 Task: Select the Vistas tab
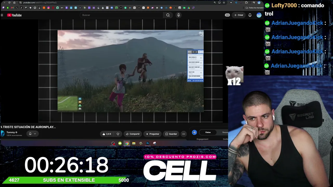coord(208,132)
